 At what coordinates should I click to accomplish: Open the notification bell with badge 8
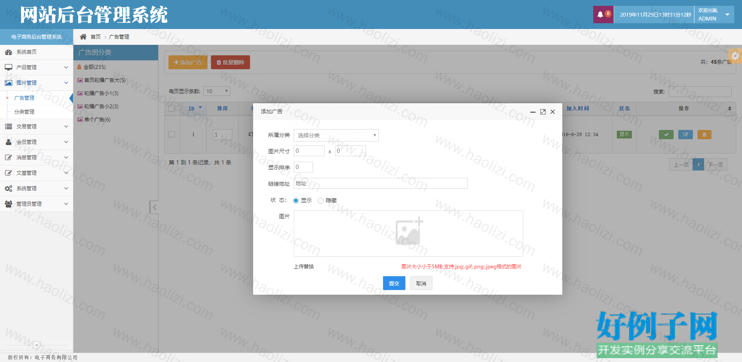click(x=603, y=15)
